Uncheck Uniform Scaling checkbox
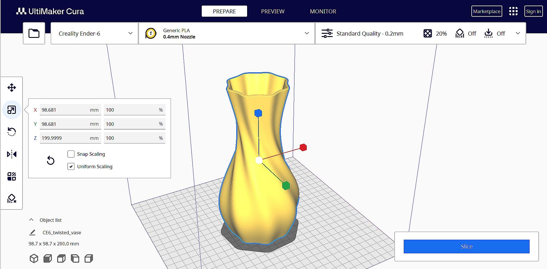Image resolution: width=547 pixels, height=269 pixels. (x=71, y=167)
